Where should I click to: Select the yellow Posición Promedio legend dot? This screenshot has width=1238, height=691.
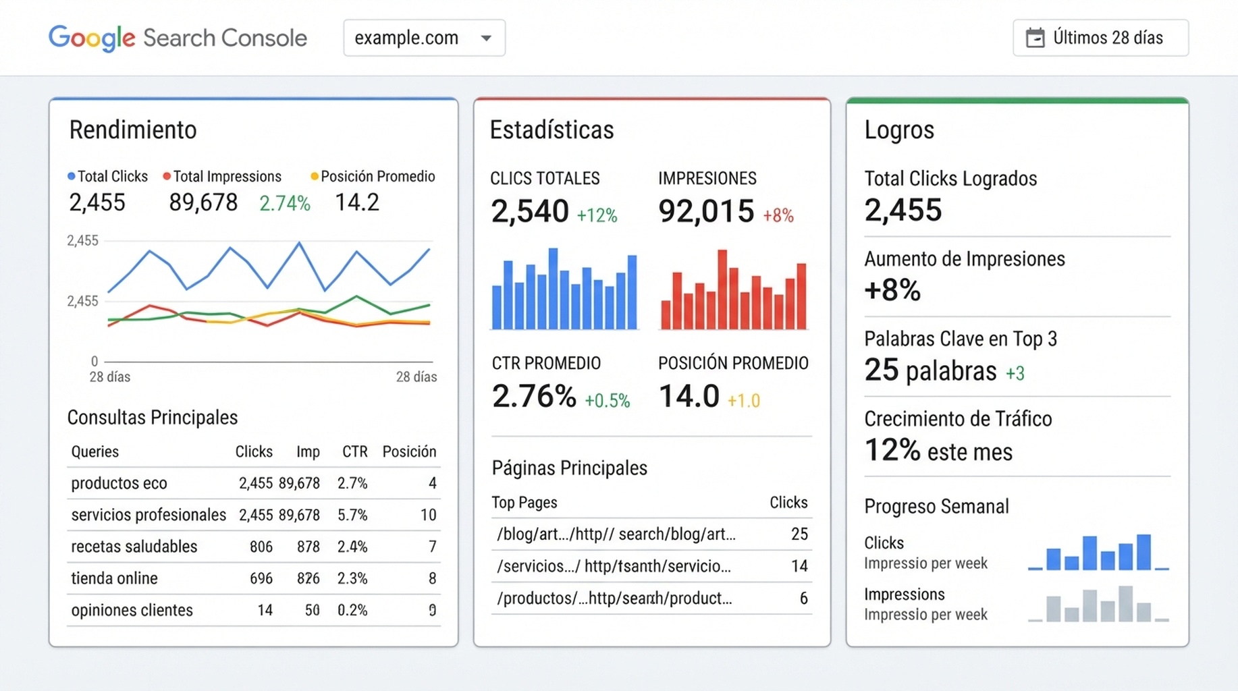pos(314,176)
